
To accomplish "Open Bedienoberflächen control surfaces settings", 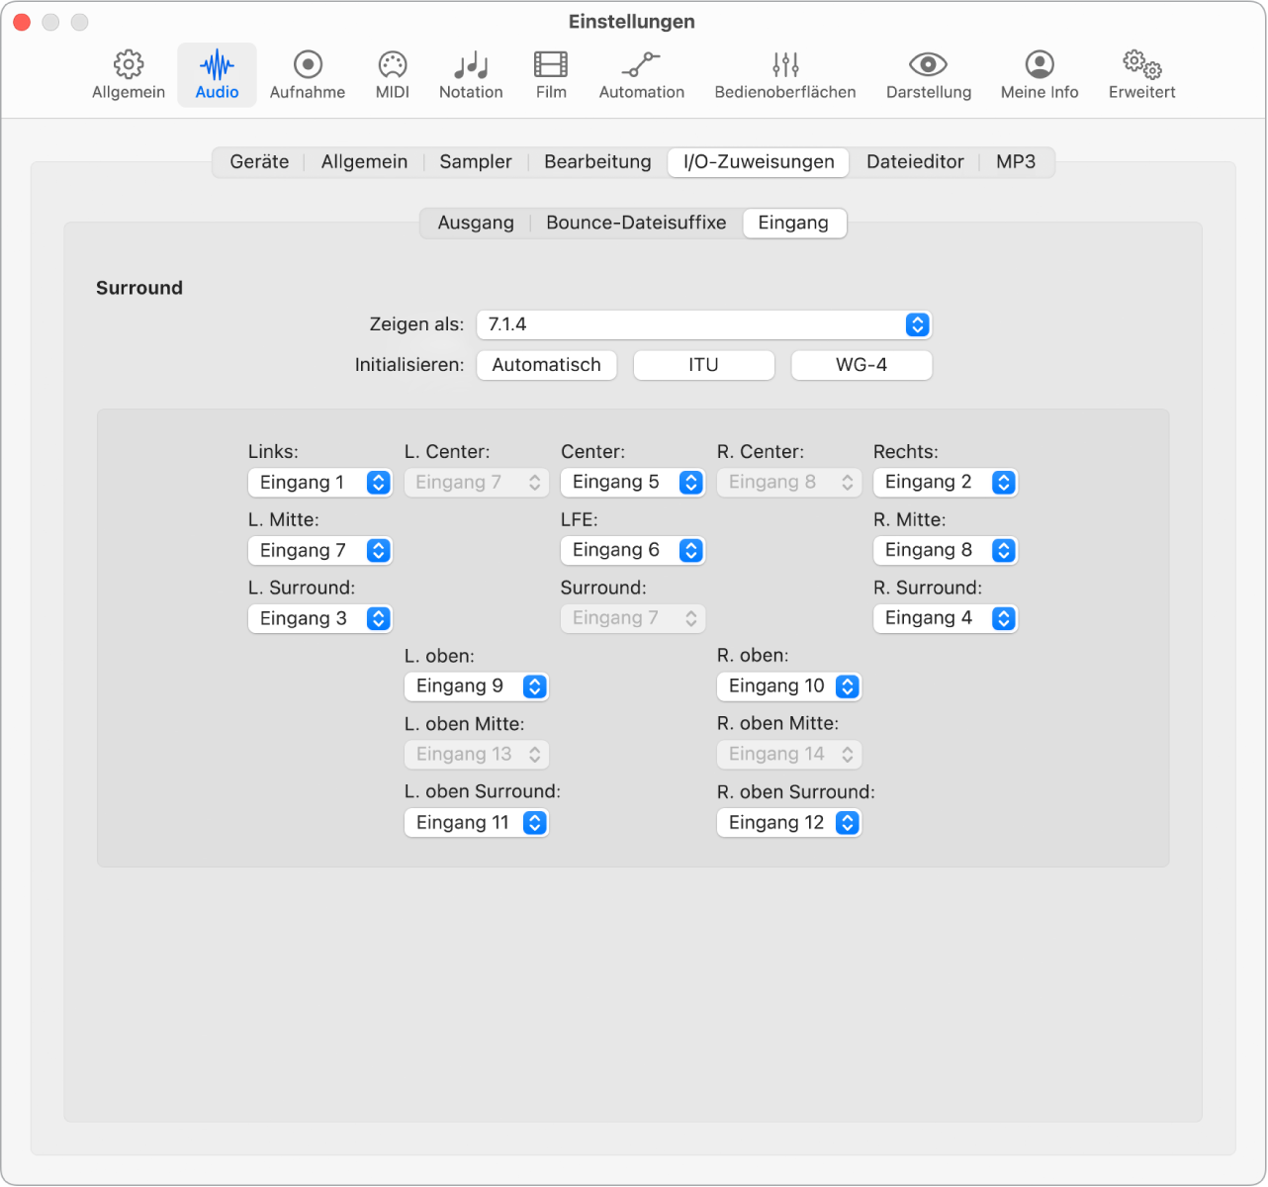I will (x=785, y=75).
